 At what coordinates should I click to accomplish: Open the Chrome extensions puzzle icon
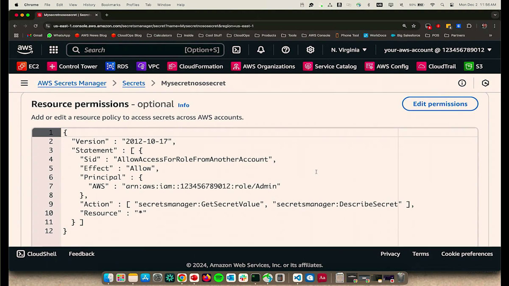[x=469, y=26]
